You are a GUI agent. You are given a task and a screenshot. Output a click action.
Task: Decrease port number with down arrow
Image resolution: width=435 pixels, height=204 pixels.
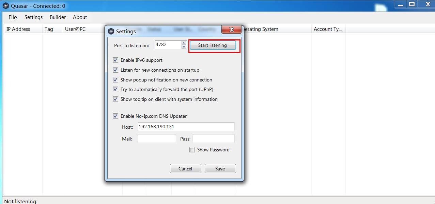point(184,47)
